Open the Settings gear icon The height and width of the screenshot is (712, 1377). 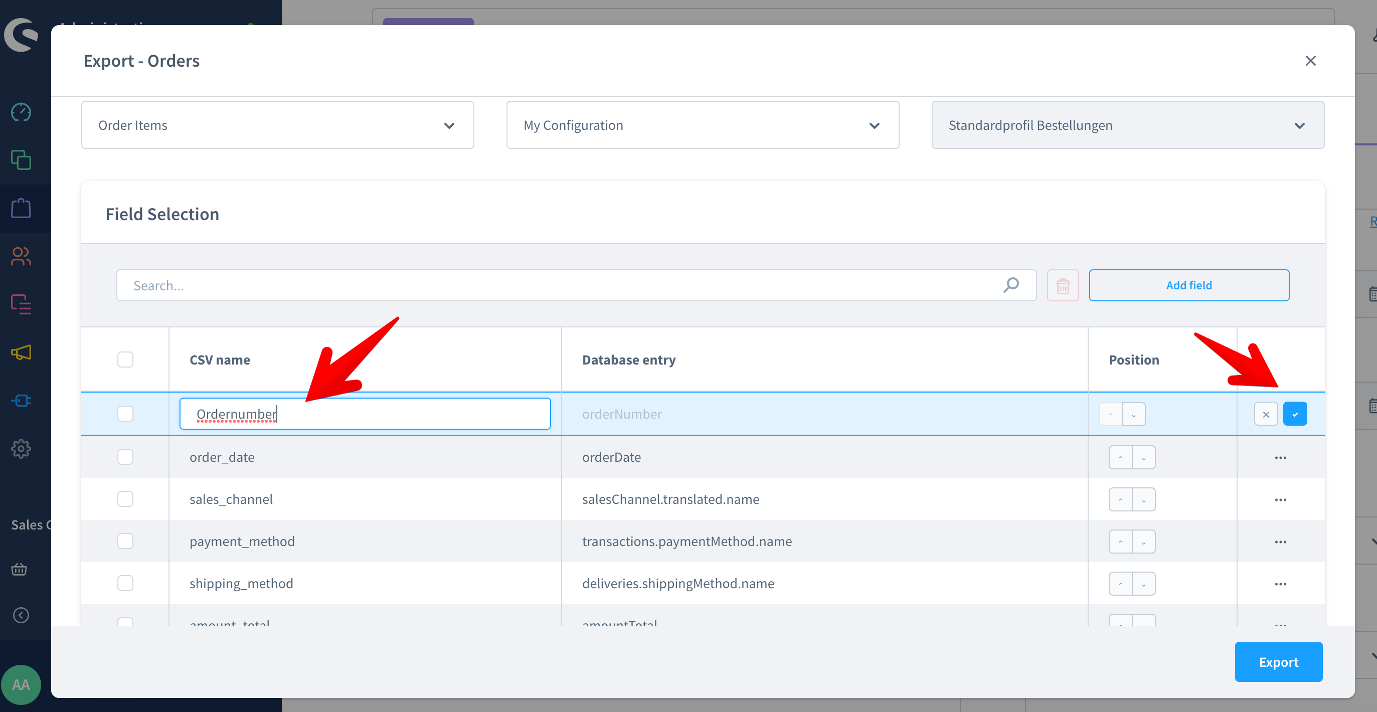[x=21, y=448]
